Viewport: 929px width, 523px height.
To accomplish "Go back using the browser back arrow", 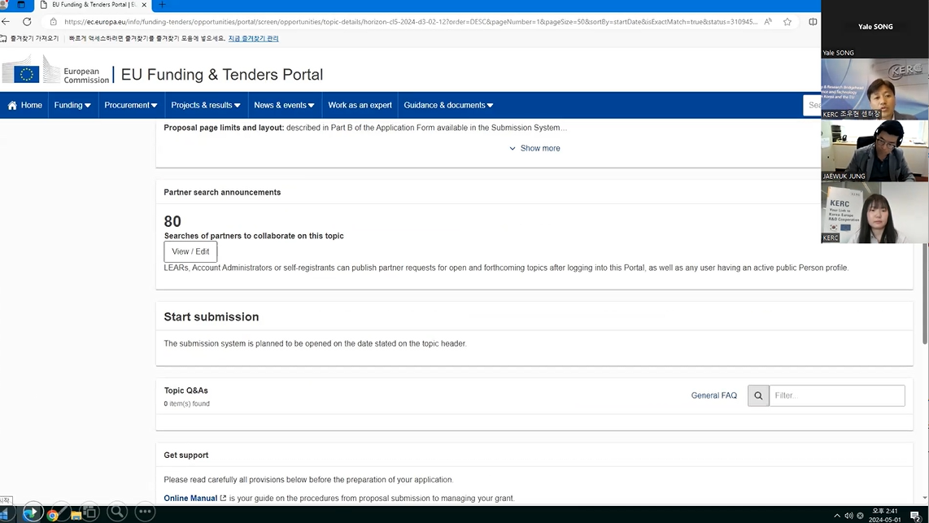I will [6, 22].
